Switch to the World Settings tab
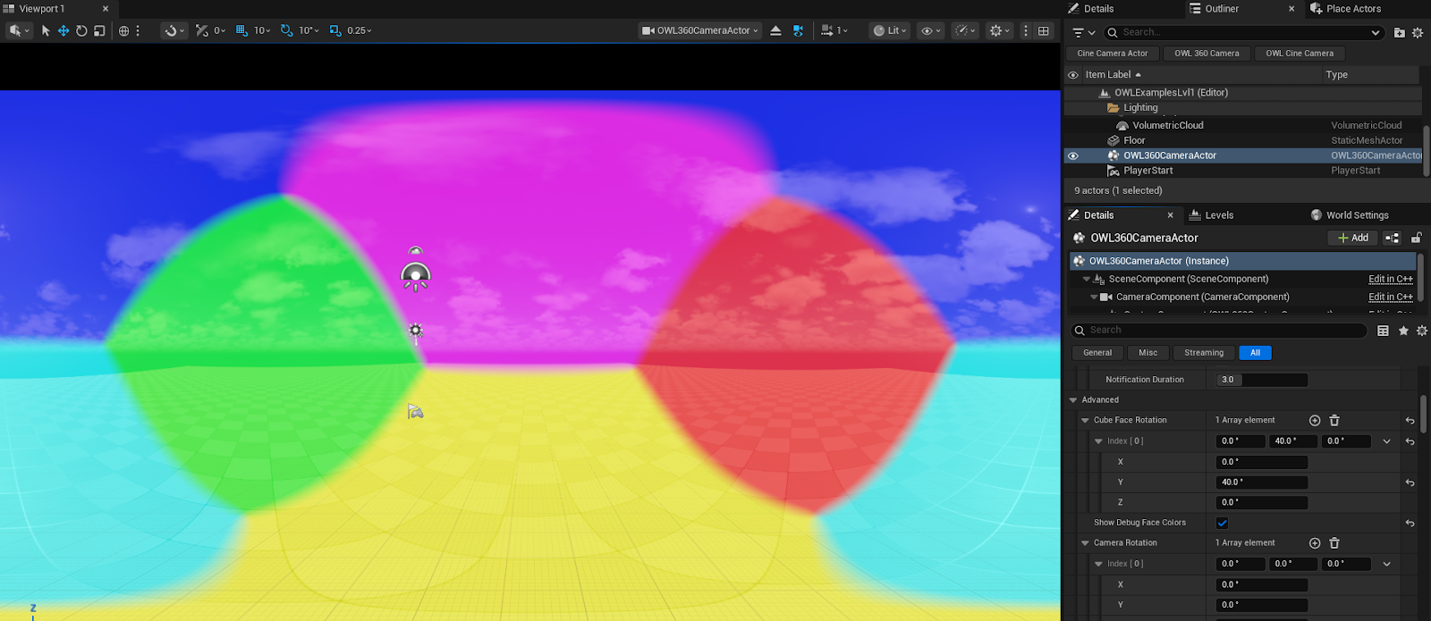The height and width of the screenshot is (621, 1431). pyautogui.click(x=1350, y=215)
